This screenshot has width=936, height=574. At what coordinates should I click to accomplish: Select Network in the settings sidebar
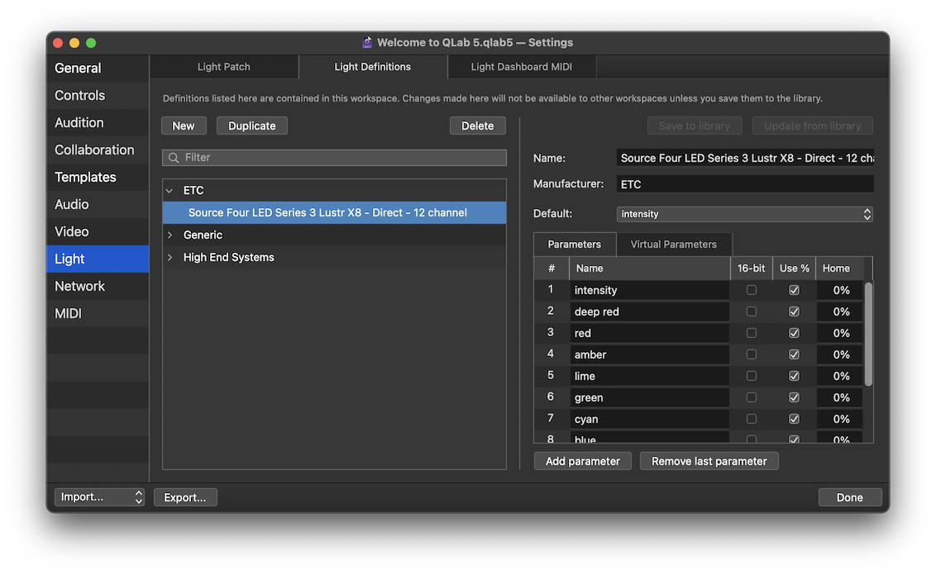(79, 287)
